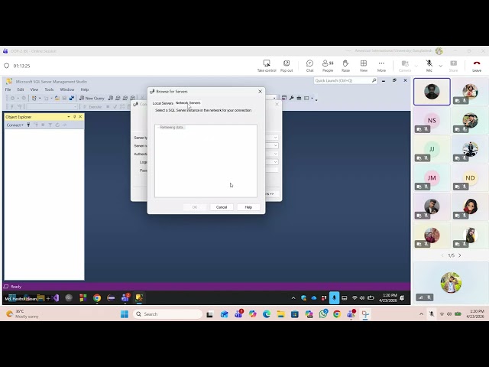
Task: Toggle the Camera in Teams
Action: (x=405, y=66)
